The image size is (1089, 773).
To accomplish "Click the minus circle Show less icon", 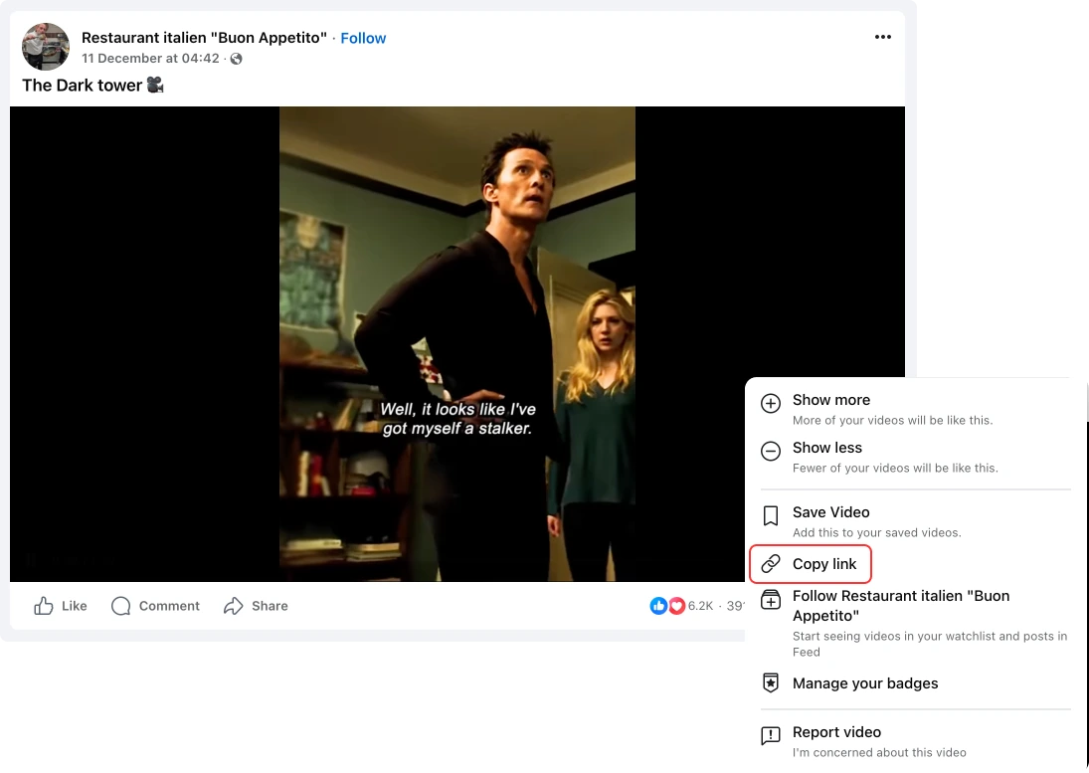I will pos(770,452).
